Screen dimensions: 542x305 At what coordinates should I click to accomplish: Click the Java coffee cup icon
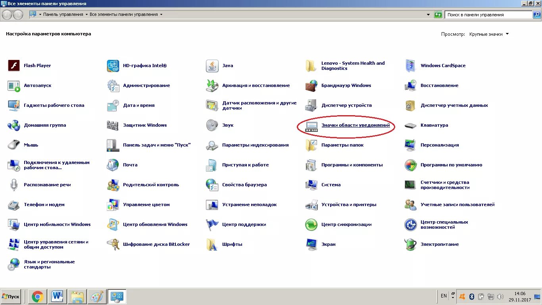(x=212, y=66)
